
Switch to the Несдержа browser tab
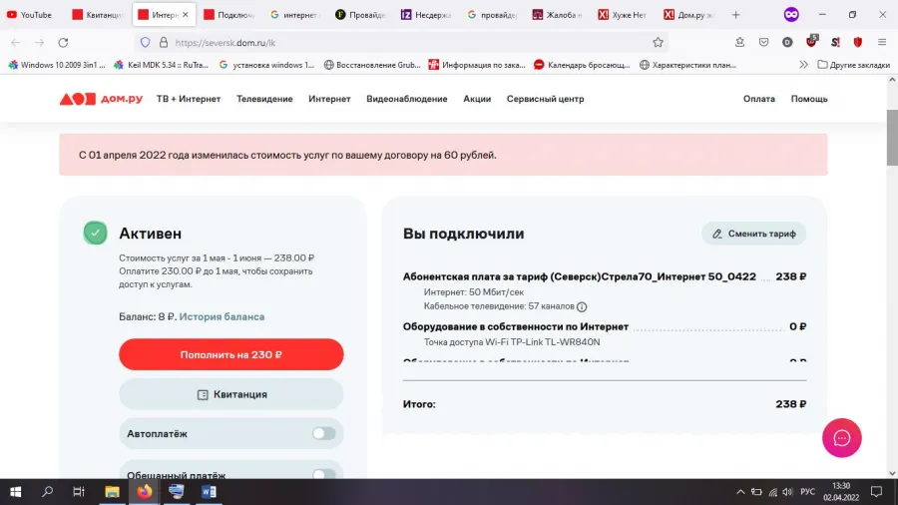point(427,15)
